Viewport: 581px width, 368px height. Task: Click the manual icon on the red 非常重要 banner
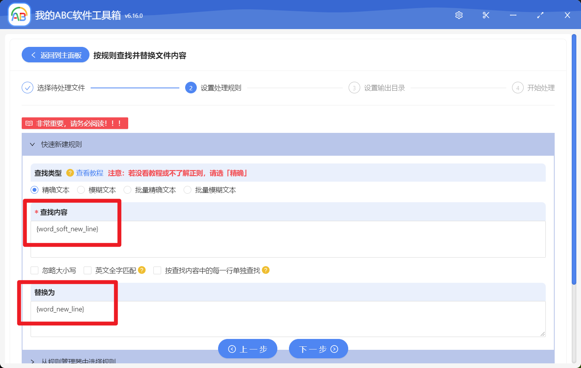(29, 123)
